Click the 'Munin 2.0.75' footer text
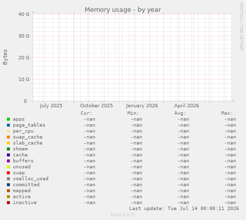Screen dimensions: 246x220 pos(123,215)
